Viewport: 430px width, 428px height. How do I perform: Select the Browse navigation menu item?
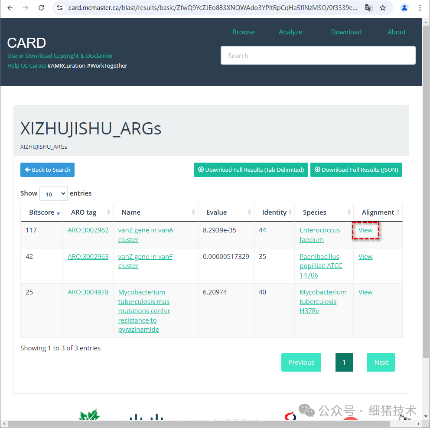[243, 32]
